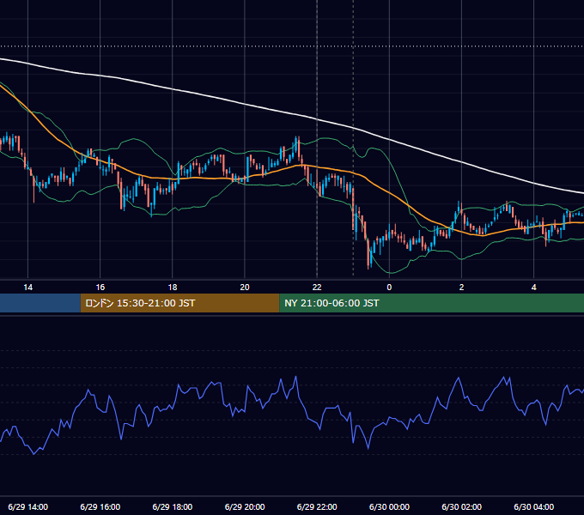Click the blue session bar before ロンドン
This screenshot has height=515, width=584.
pos(40,303)
